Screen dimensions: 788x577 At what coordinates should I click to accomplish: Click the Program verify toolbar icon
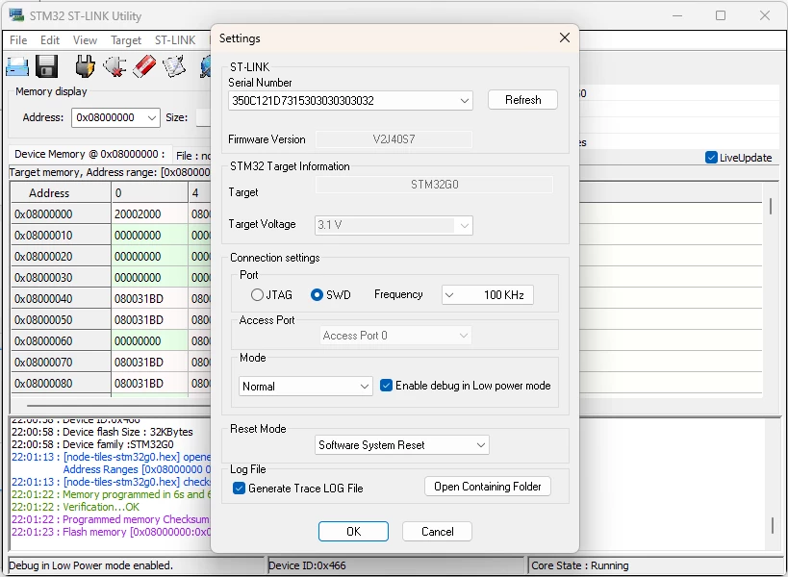(x=174, y=66)
